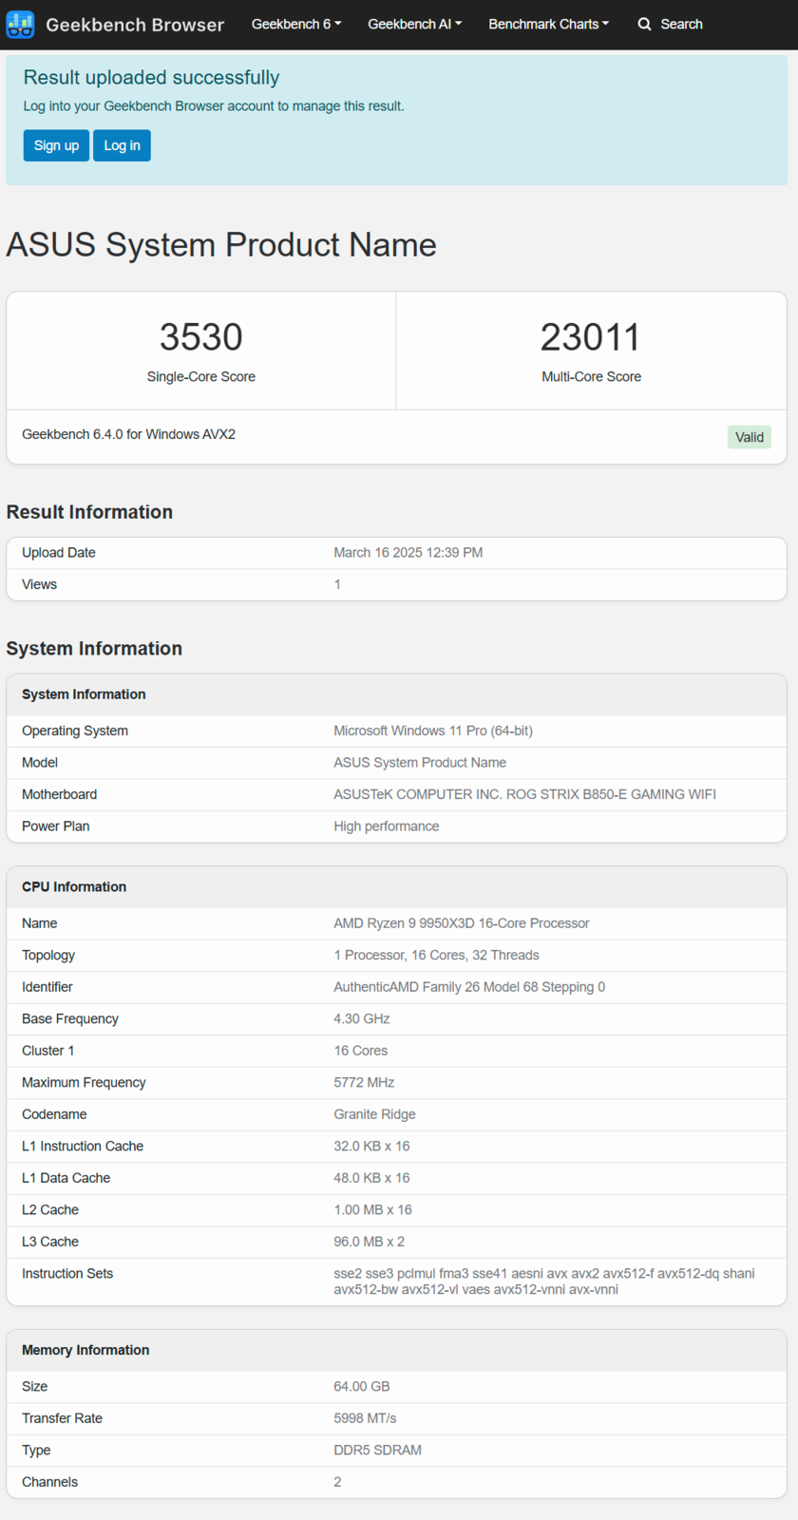The height and width of the screenshot is (1520, 798).
Task: Select 'Microsoft Windows 11 Pro (64-bit)' value
Action: (433, 731)
